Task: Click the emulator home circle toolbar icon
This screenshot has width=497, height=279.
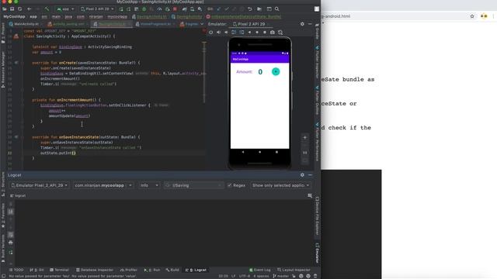Action: click(257, 32)
